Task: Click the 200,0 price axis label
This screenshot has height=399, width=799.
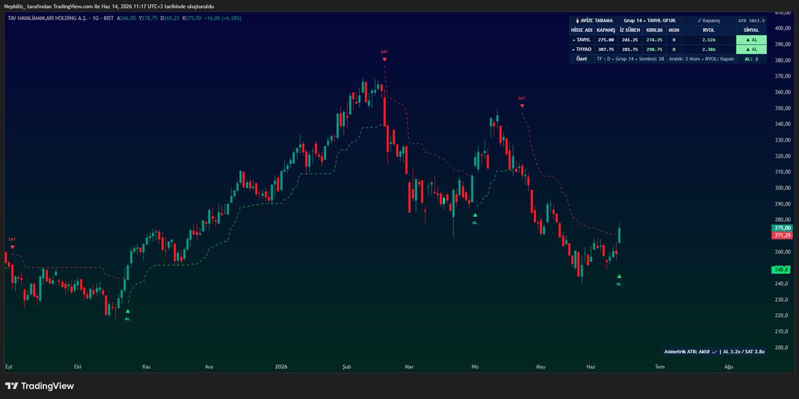Action: coord(781,347)
